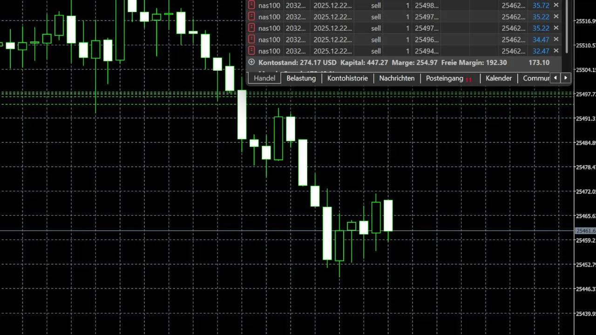
Task: Close the sell position with profit 32.47
Action: pos(556,51)
